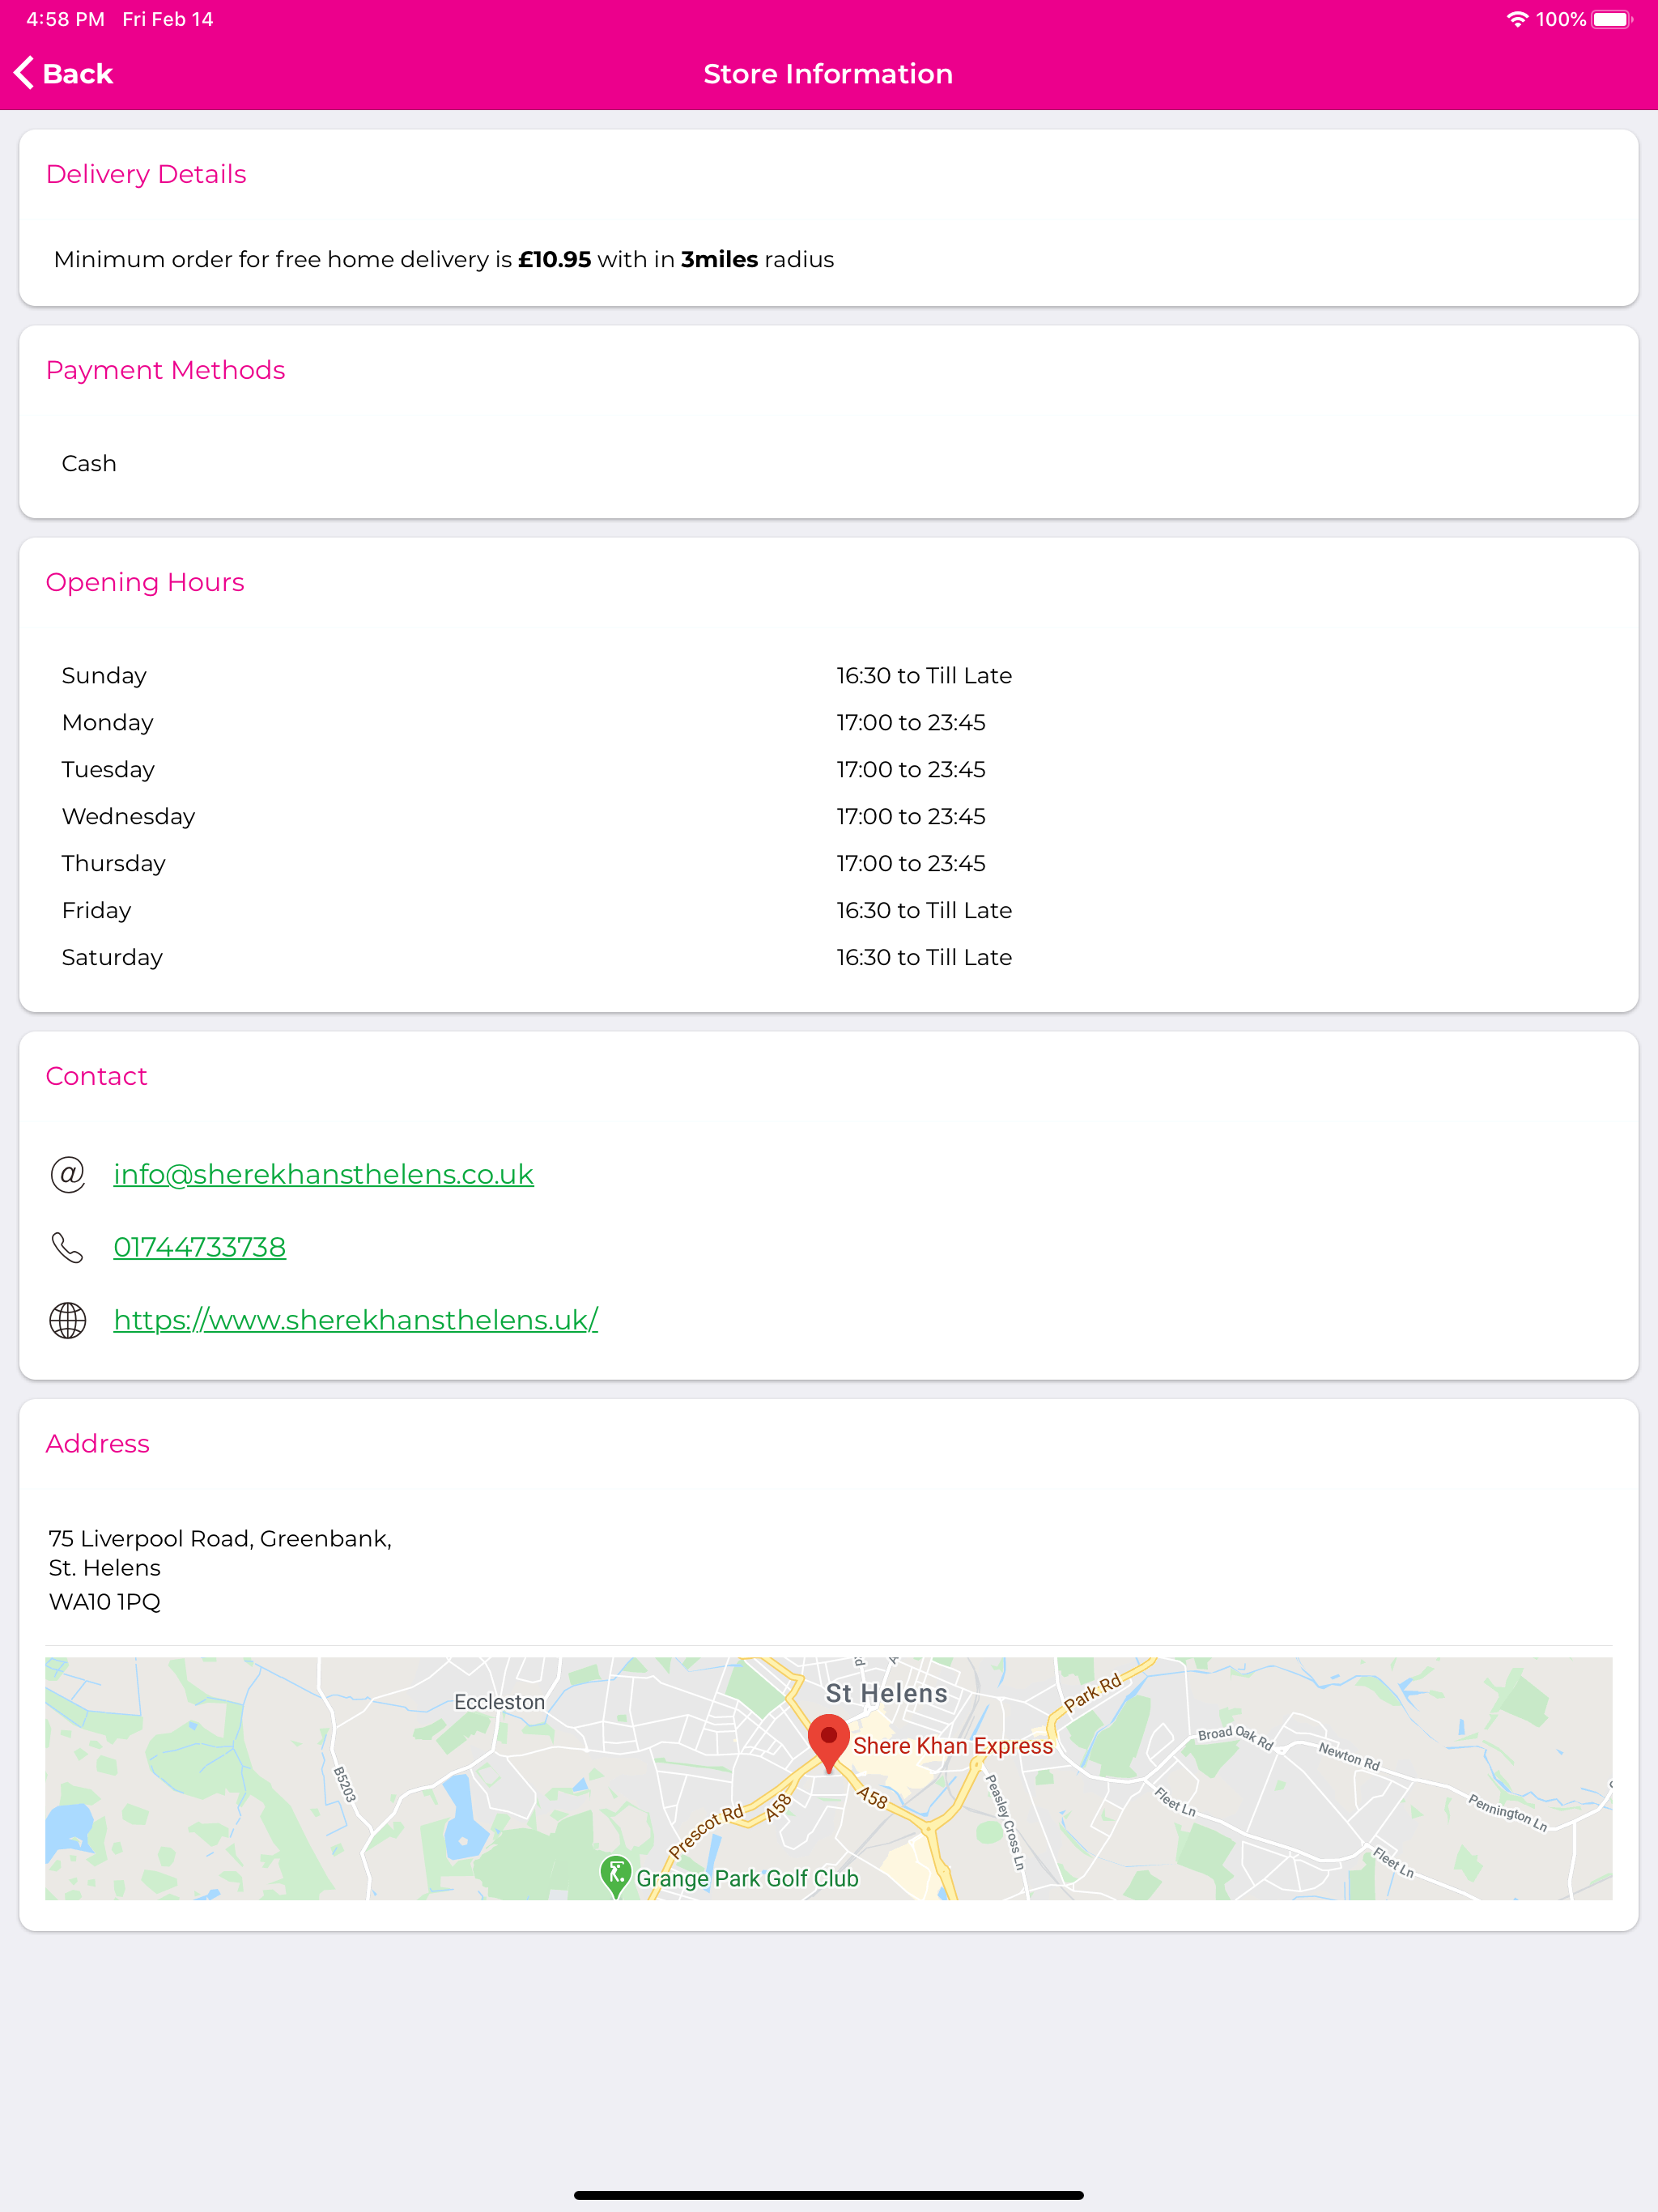Go back using the Back button
The image size is (1658, 2212).
coord(63,74)
